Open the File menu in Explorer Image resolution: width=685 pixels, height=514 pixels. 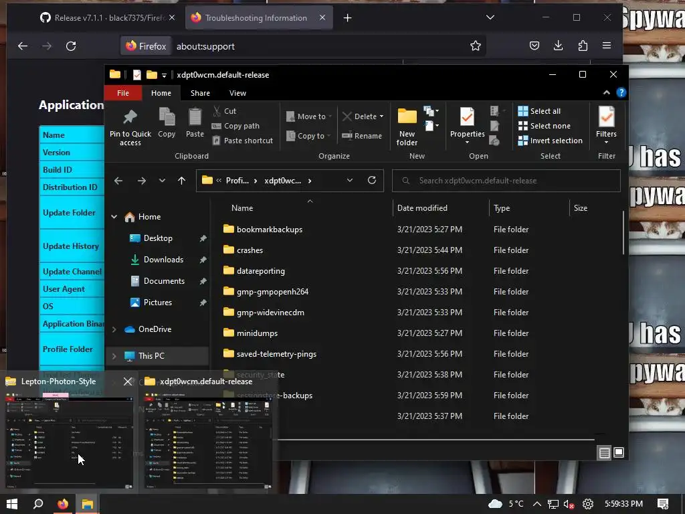tap(123, 93)
